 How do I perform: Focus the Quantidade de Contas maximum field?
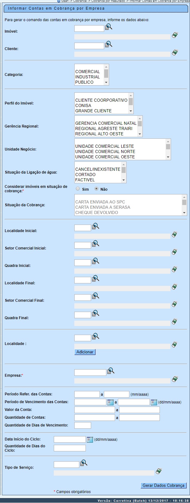point(139,417)
